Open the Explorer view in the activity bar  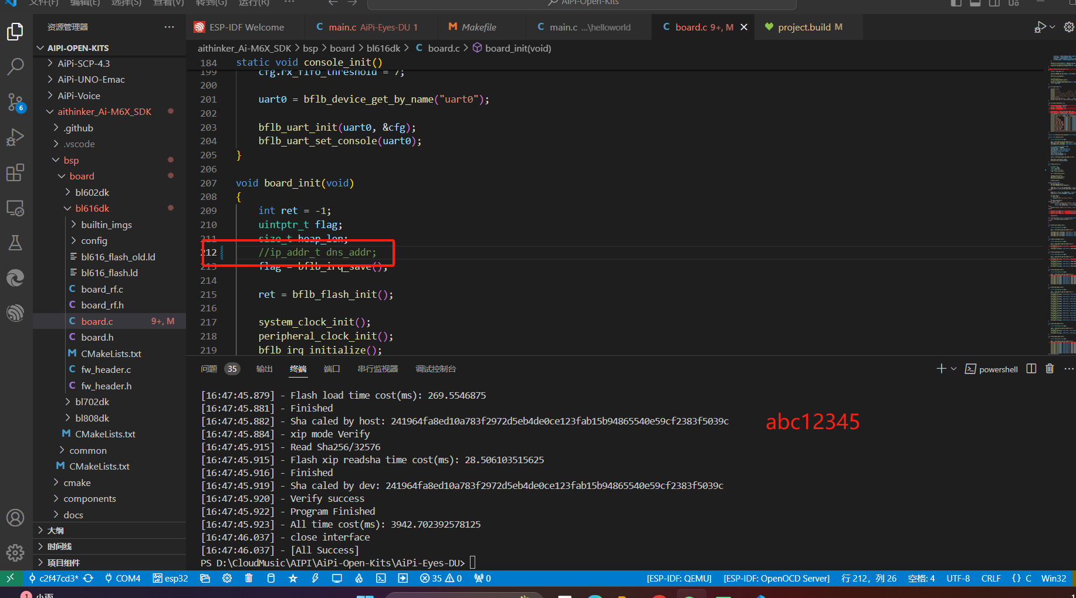[x=15, y=32]
